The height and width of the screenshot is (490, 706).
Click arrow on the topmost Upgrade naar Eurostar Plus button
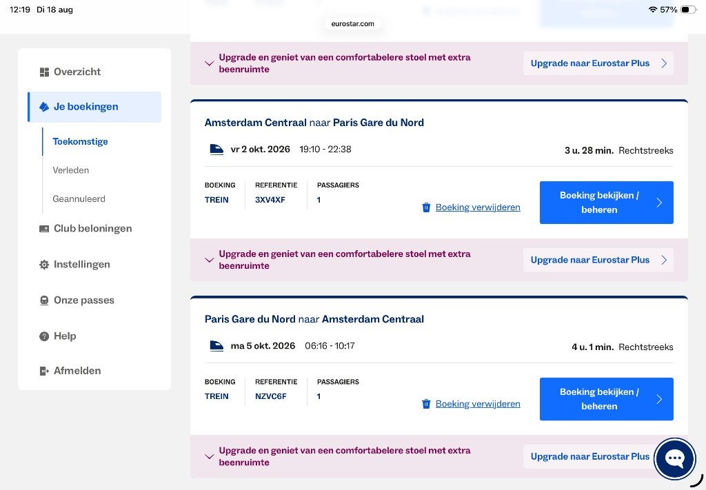[664, 63]
